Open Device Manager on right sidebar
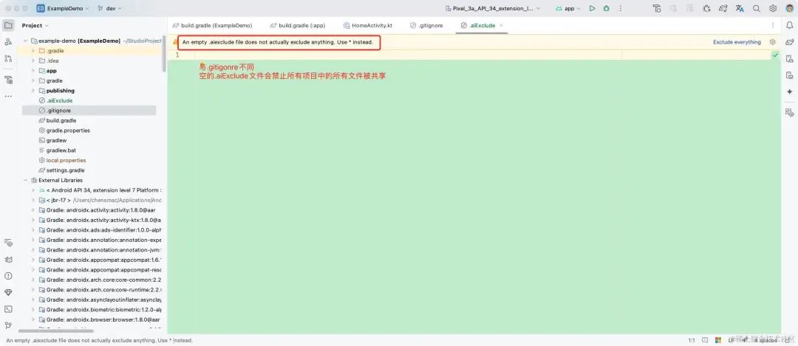The image size is (798, 346). coord(789,58)
